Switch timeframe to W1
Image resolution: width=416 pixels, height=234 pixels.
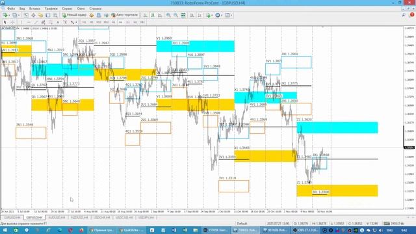click(135, 22)
